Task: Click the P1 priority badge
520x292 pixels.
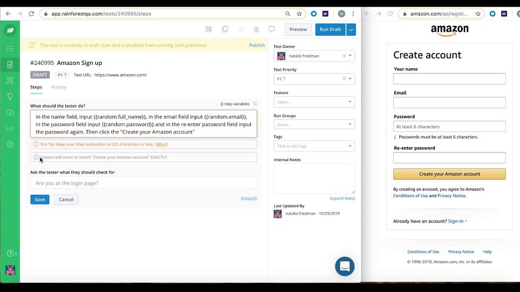Action: (x=62, y=75)
